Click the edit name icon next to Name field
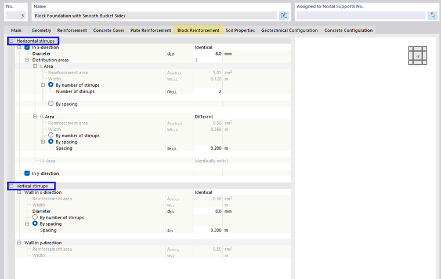 click(284, 16)
